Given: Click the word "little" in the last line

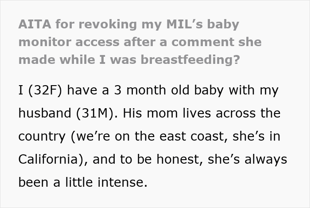Looking at the screenshot, I should 79,182.
